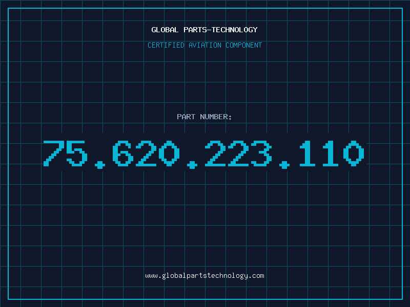Viewport: 410px width, 307px height.
Task: Click the GLOBAL PARTS-TECHNOLOGY heading
Action: (204, 30)
